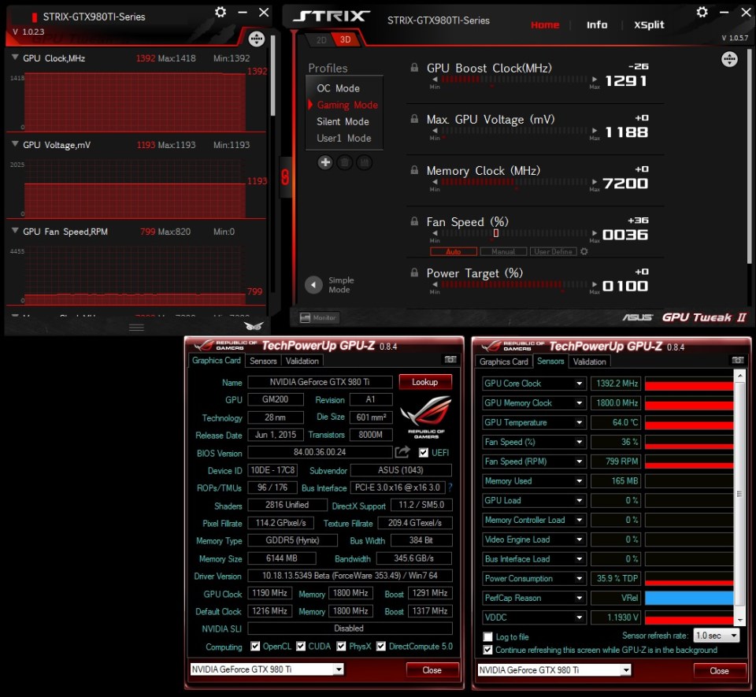Image resolution: width=756 pixels, height=697 pixels.
Task: Enable Log to file checkbox
Action: pyautogui.click(x=488, y=636)
